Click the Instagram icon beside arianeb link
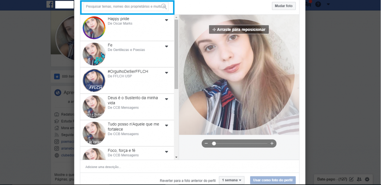381x185 pixels. point(57,148)
